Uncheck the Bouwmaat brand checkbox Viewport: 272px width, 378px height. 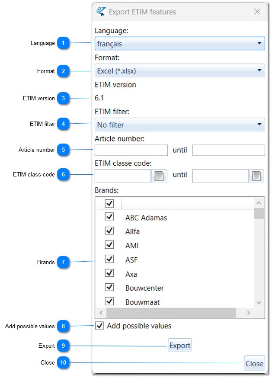[x=109, y=301]
